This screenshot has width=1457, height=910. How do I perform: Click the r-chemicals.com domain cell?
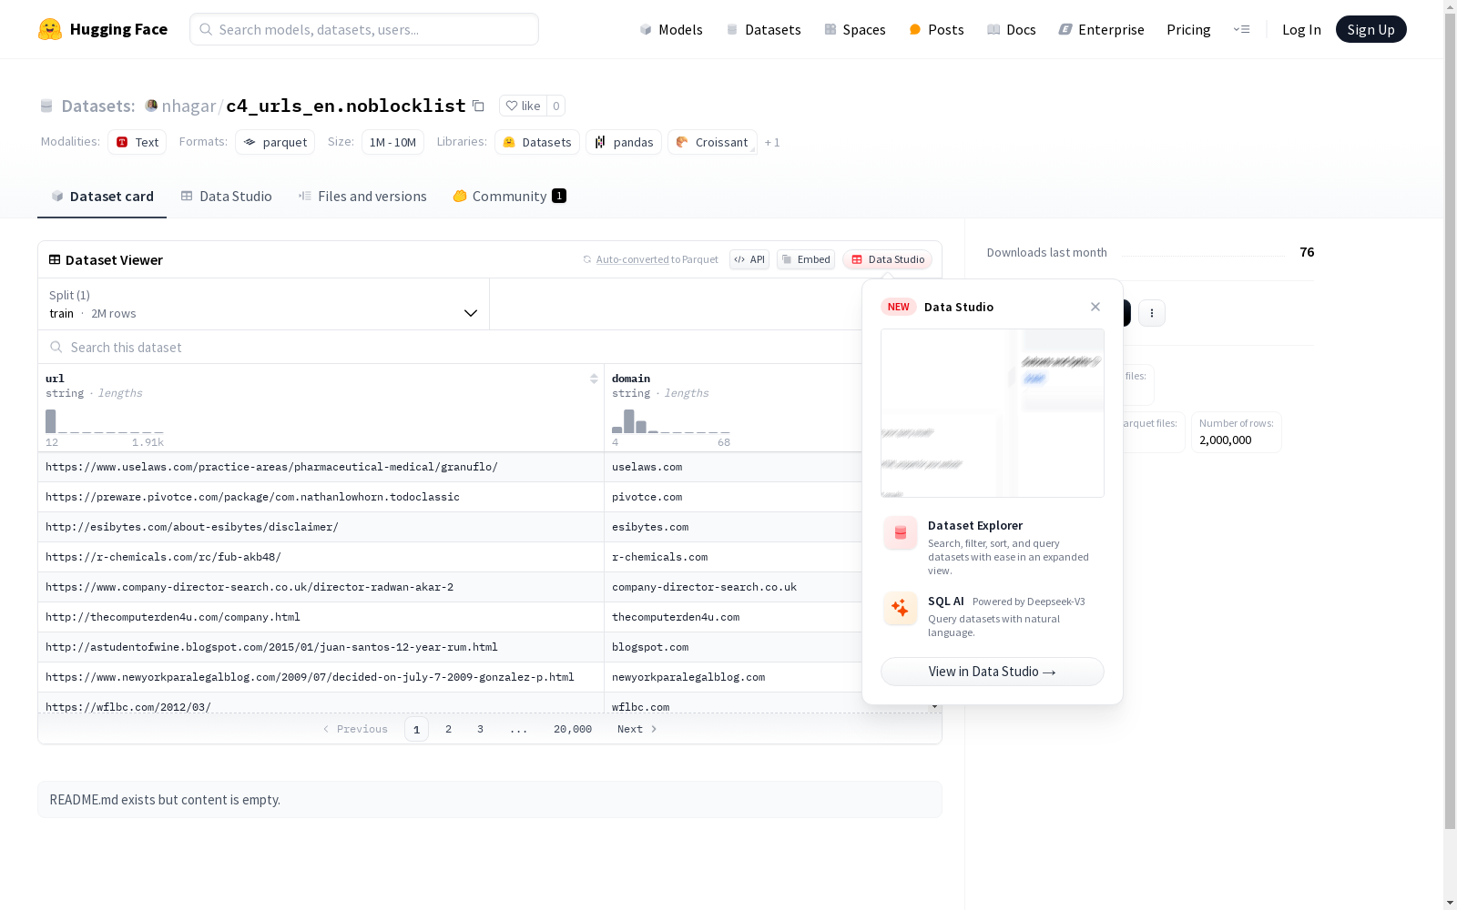[733, 557]
